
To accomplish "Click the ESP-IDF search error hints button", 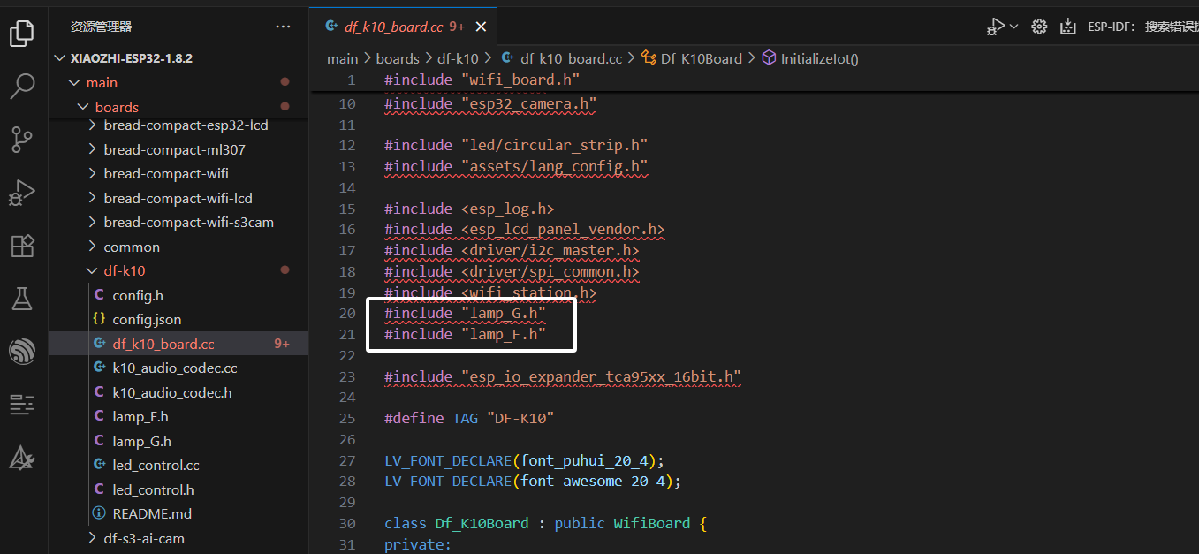I will point(1142,27).
